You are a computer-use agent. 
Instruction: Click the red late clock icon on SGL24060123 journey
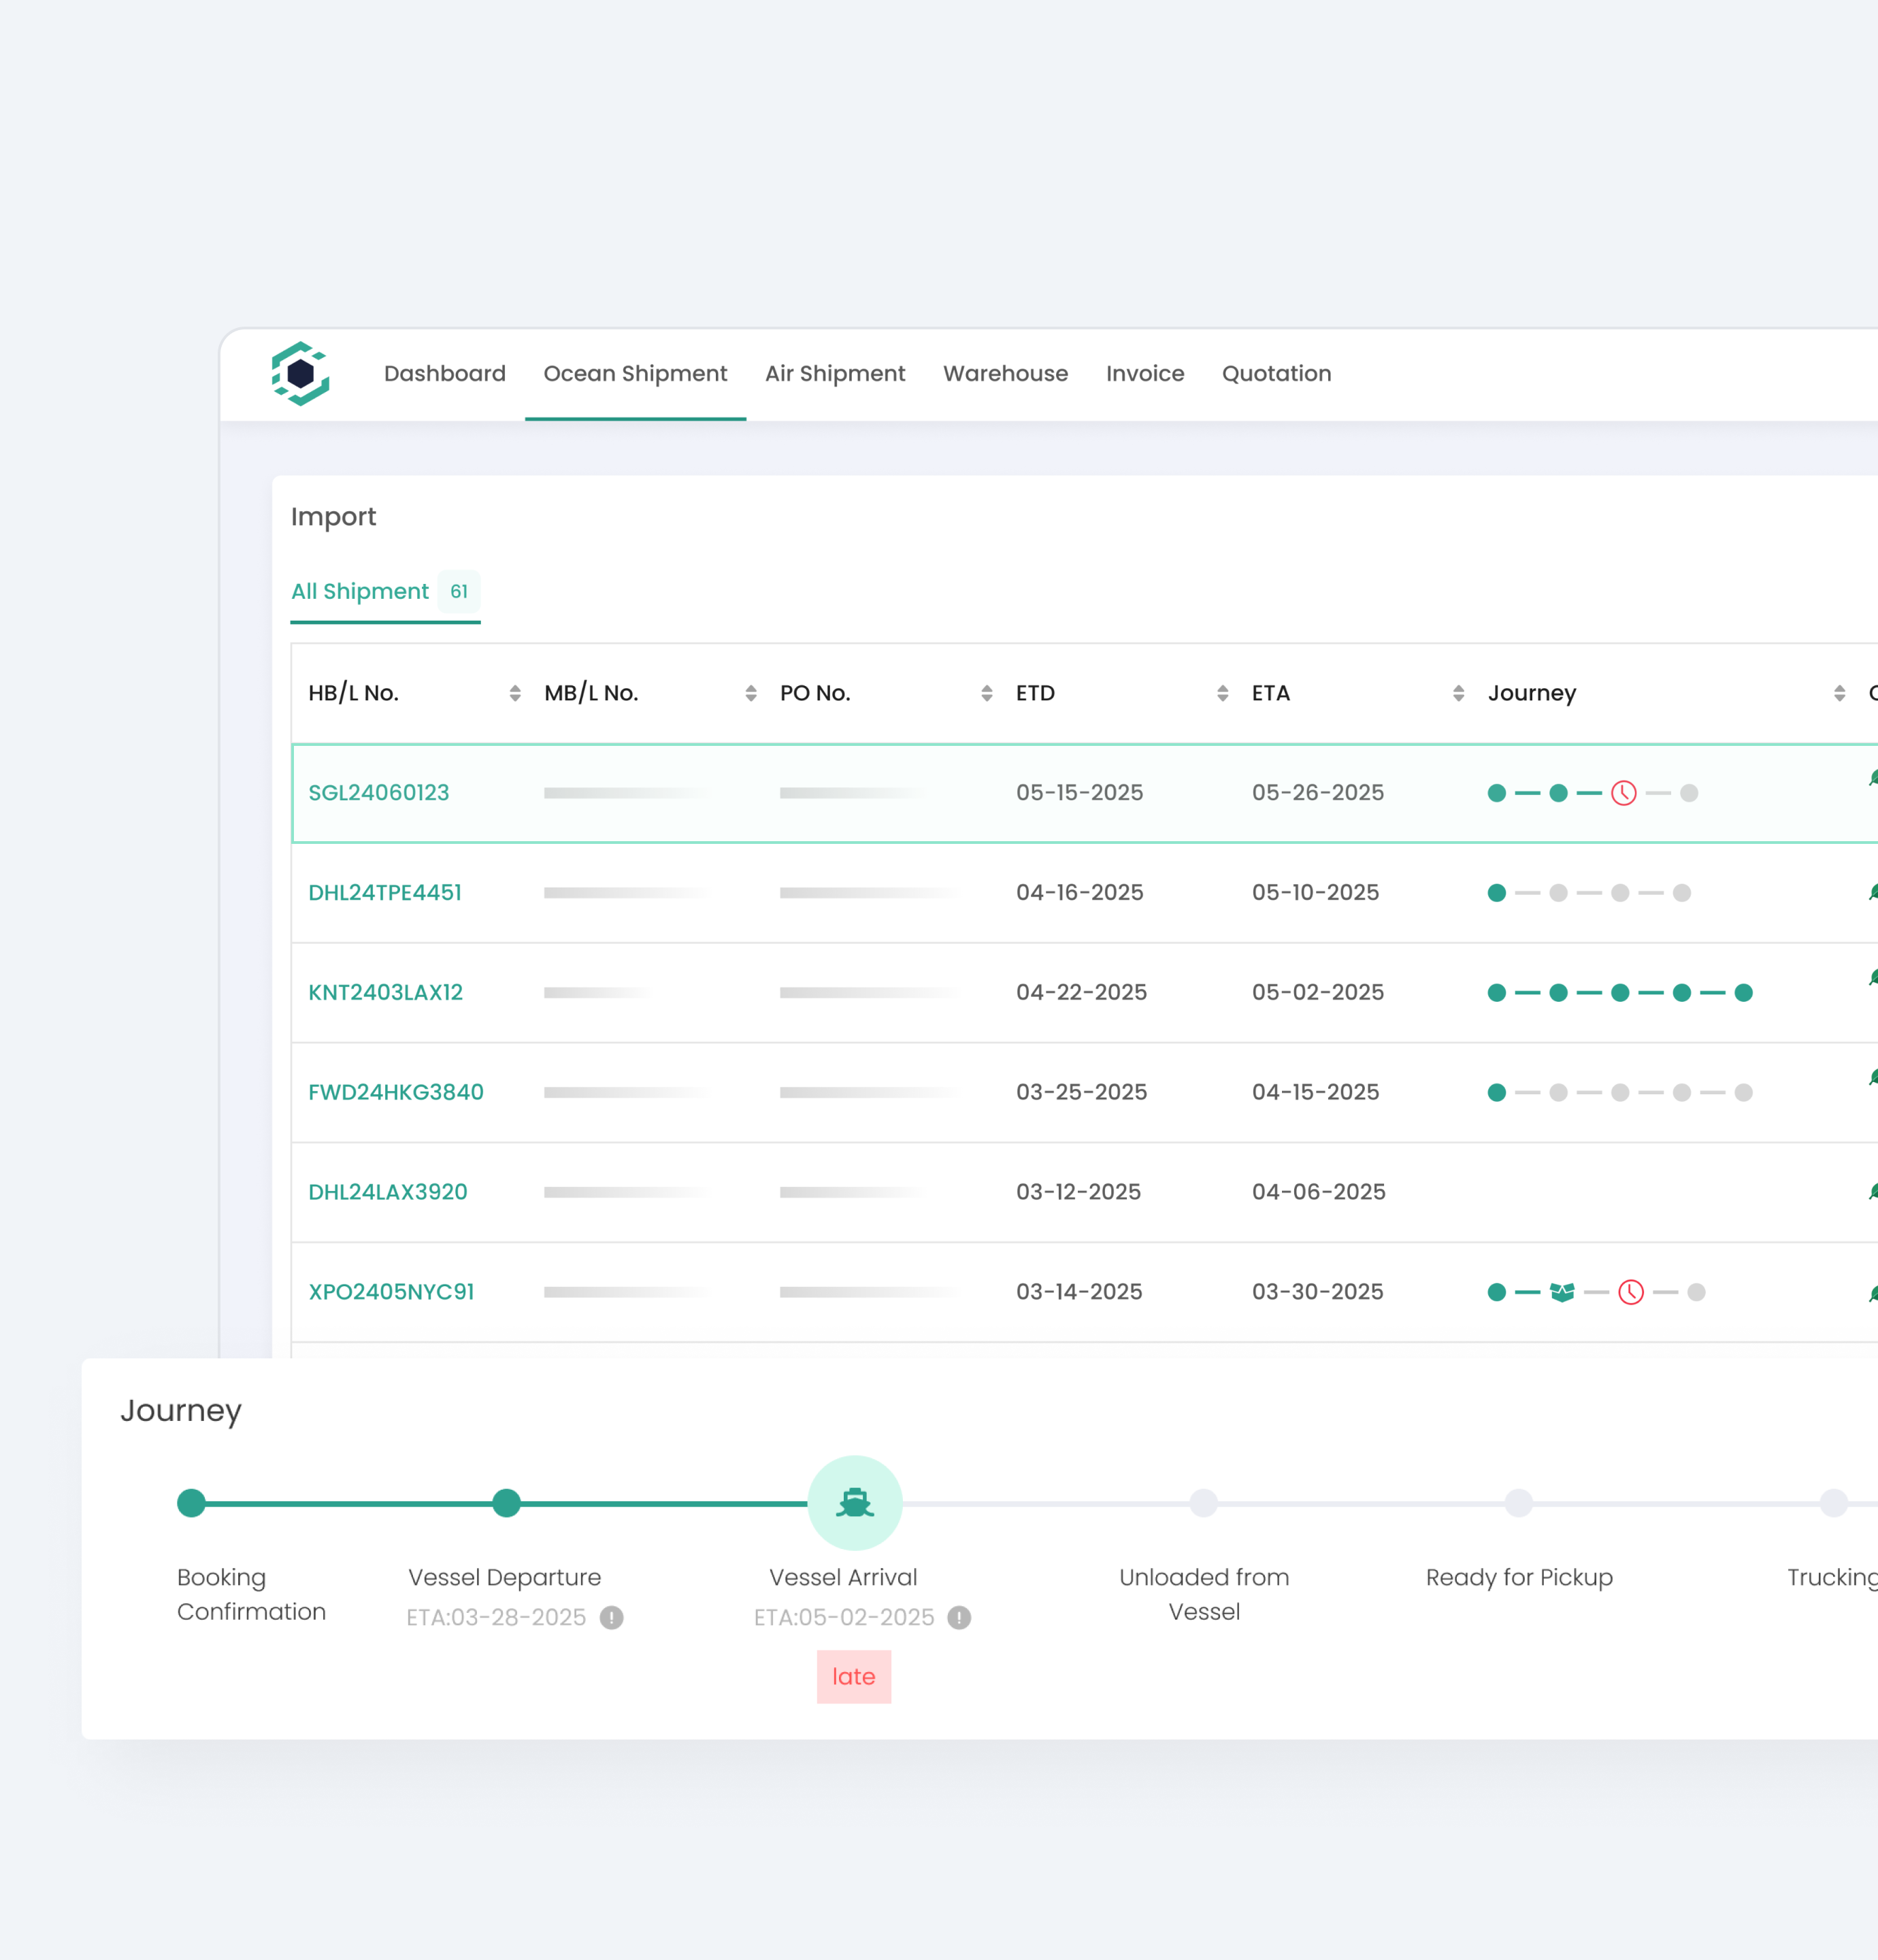point(1624,793)
